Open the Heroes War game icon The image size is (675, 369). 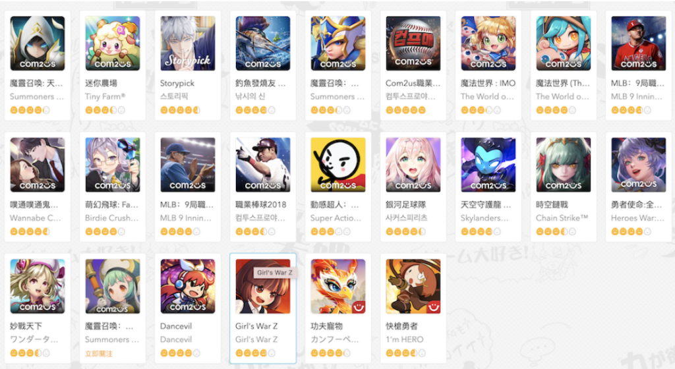638,165
